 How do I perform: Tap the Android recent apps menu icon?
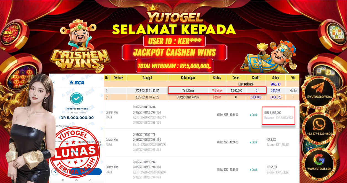(63, 180)
